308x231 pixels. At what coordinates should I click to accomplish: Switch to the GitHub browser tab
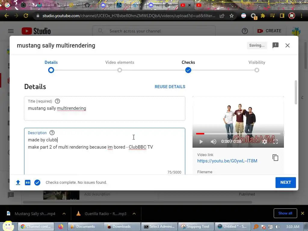(x=90, y=5)
